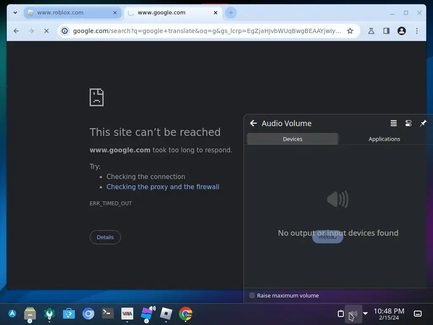Image resolution: width=433 pixels, height=325 pixels.
Task: Open the Chrome profile avatar
Action: coord(402,31)
